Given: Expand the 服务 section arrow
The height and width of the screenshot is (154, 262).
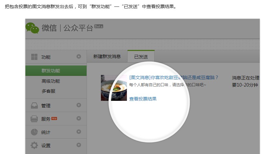Looking at the screenshot, I should 78,118.
